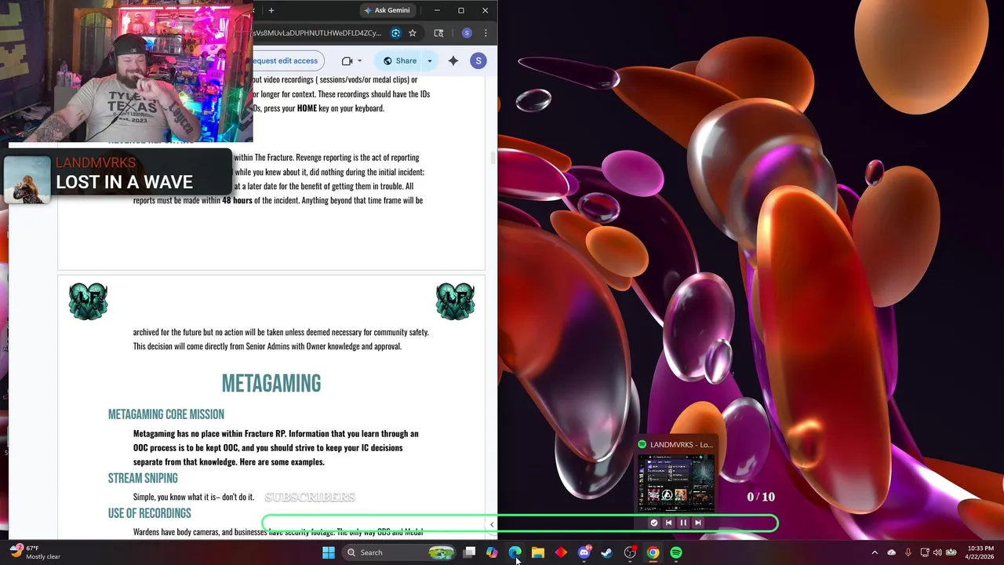Open Steam from taskbar
Screen dimensions: 1004x565
click(x=606, y=552)
